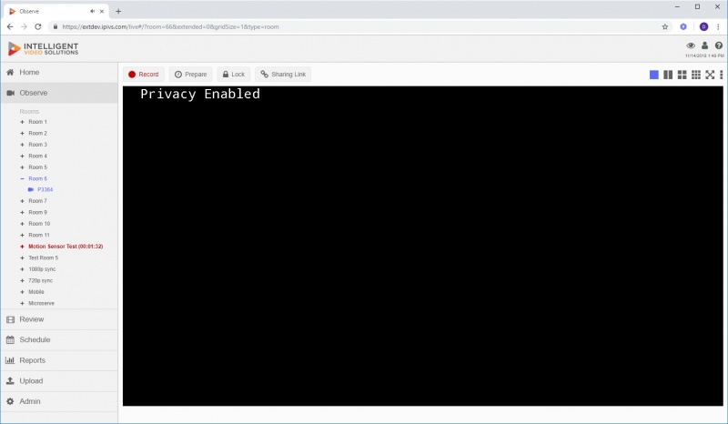The height and width of the screenshot is (424, 728).
Task: Go back to the previous page
Action: pos(10,27)
